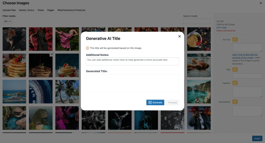Click the AI generate icon beside Caption

(235, 83)
